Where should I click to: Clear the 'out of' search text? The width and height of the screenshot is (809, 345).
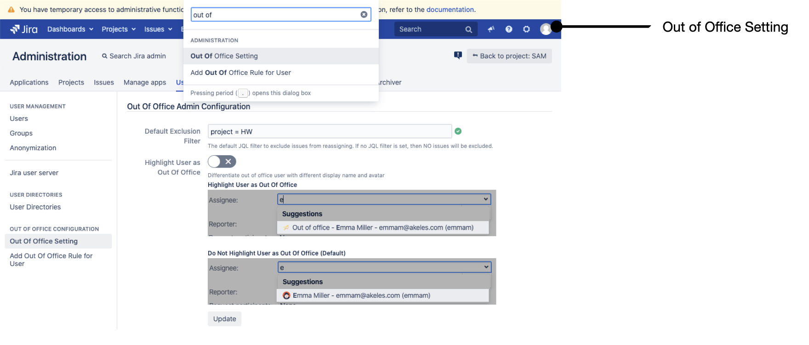(364, 15)
